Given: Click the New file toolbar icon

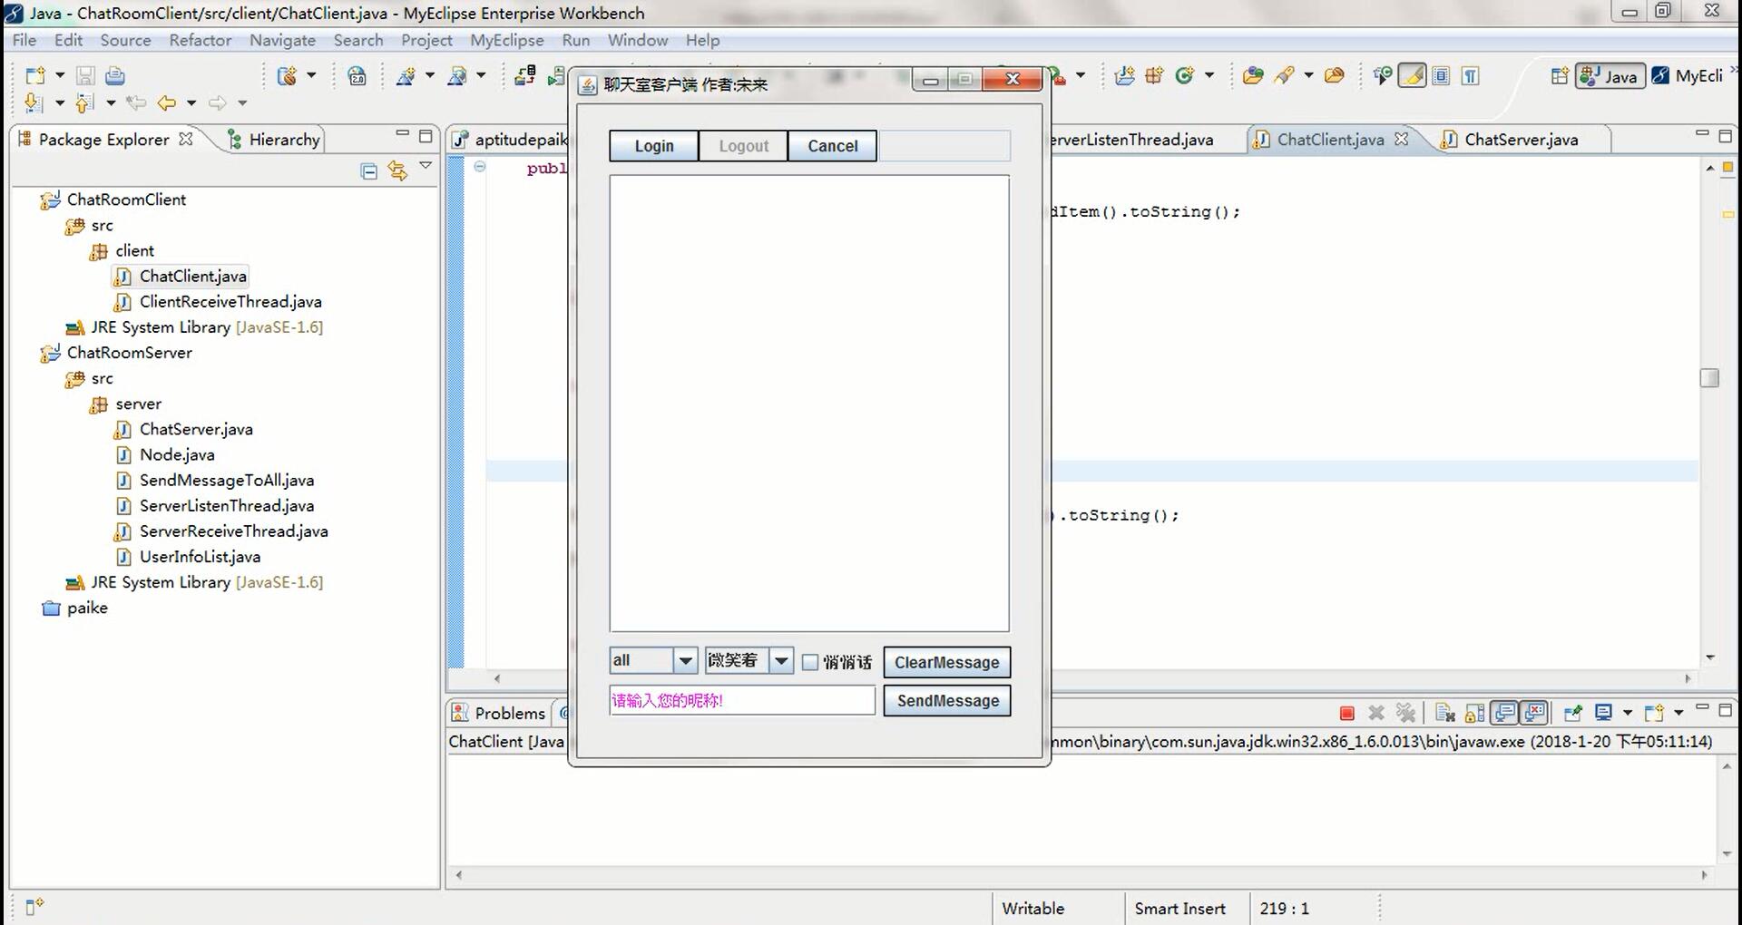Looking at the screenshot, I should point(34,76).
